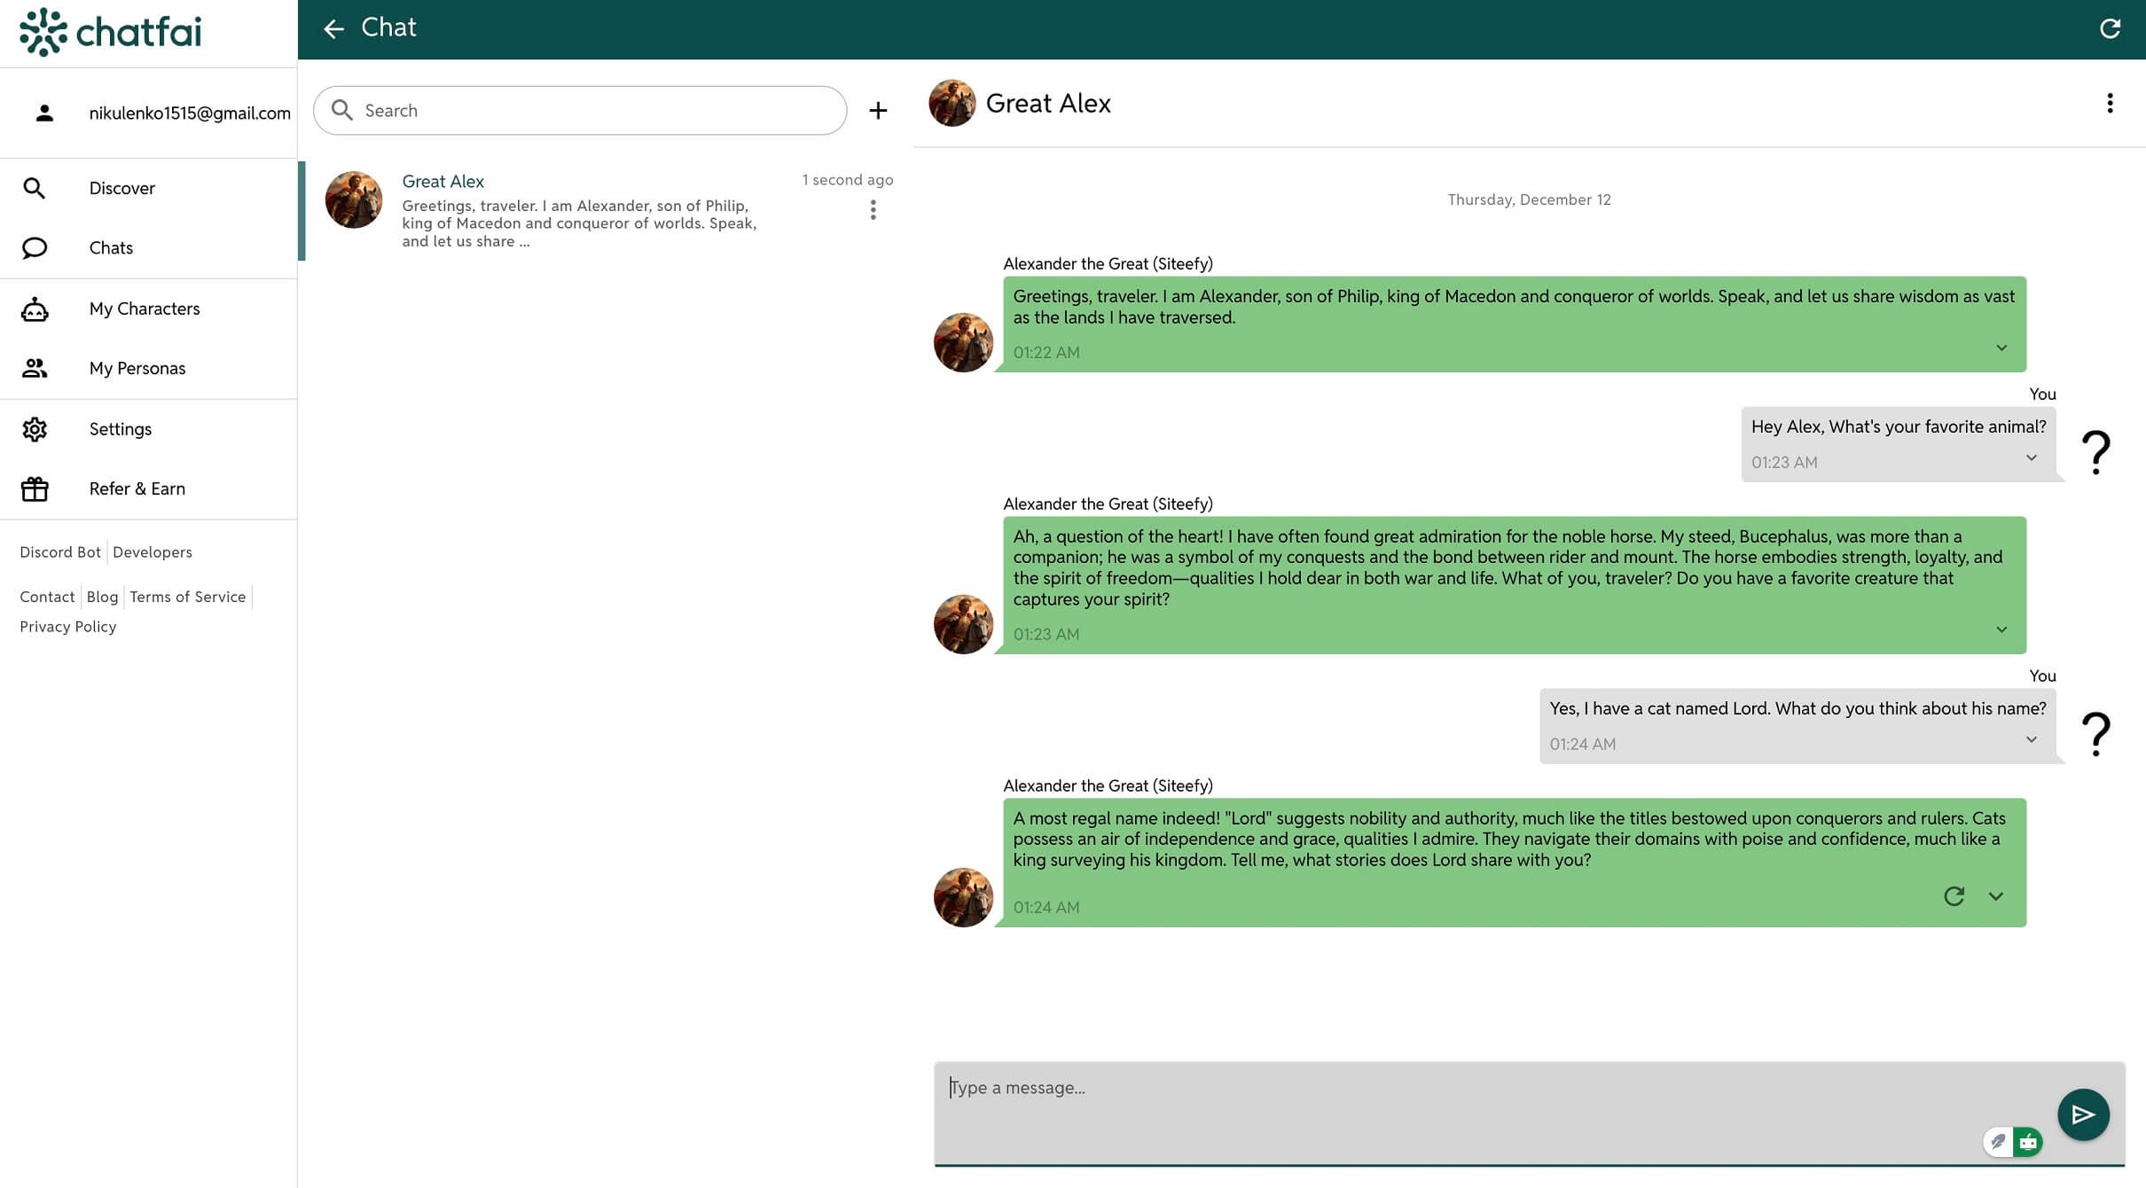Screen dimensions: 2146x1188
Task: Click the send message arrow button
Action: pyautogui.click(x=2082, y=1114)
